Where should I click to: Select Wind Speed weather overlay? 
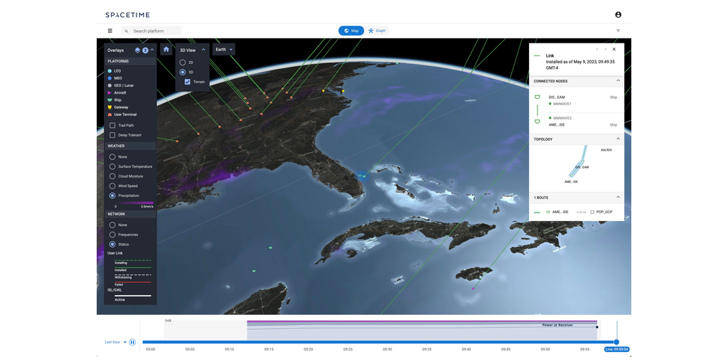pos(112,186)
